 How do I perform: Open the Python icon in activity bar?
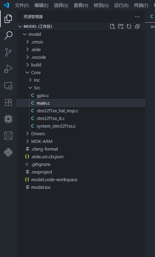pos(8,152)
